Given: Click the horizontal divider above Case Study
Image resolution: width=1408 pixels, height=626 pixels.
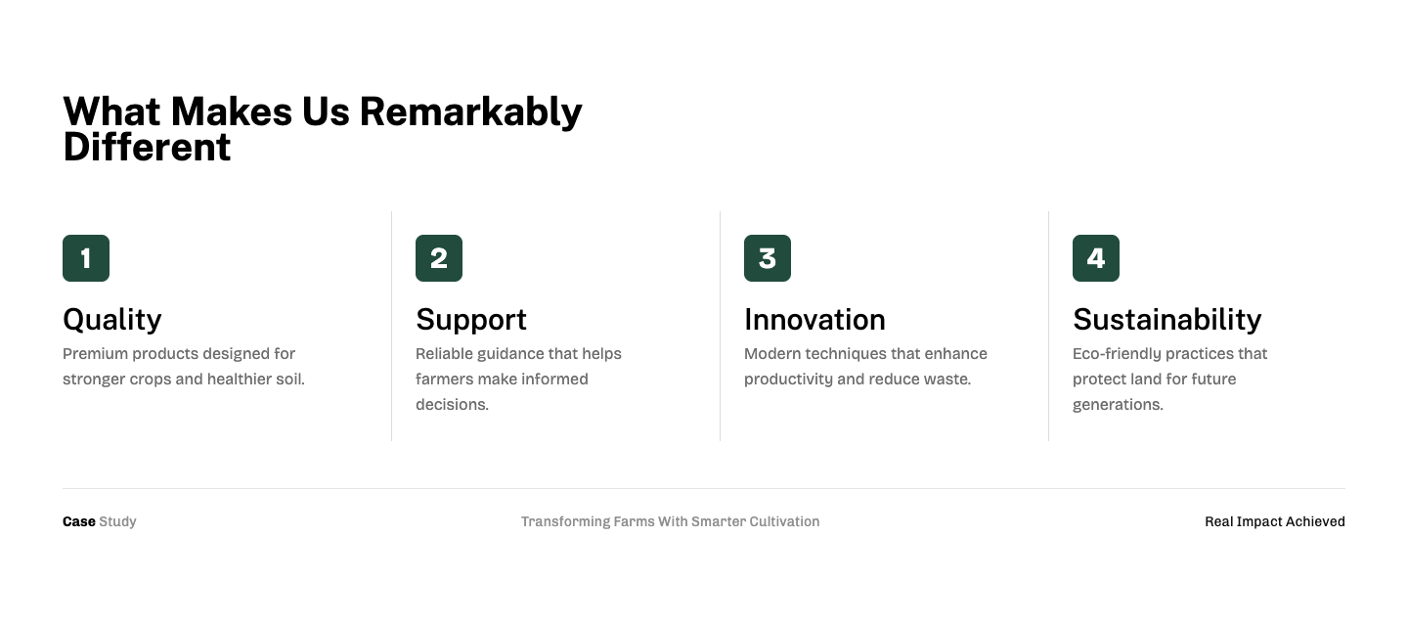Looking at the screenshot, I should 704,488.
